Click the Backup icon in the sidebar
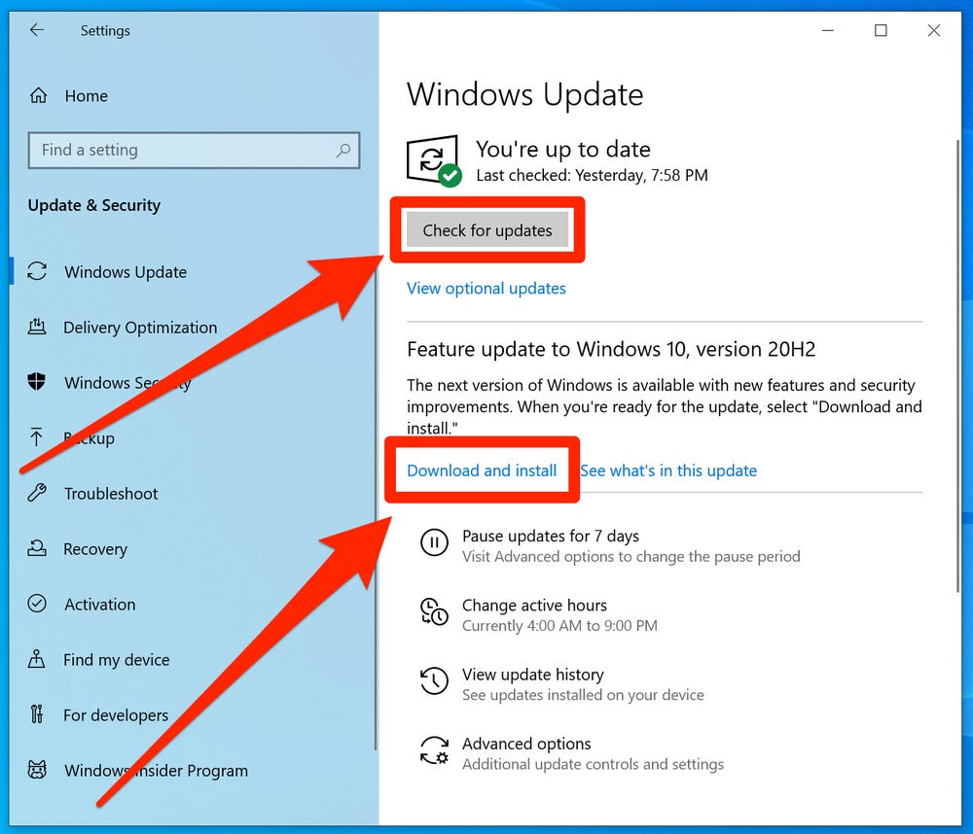 click(36, 438)
